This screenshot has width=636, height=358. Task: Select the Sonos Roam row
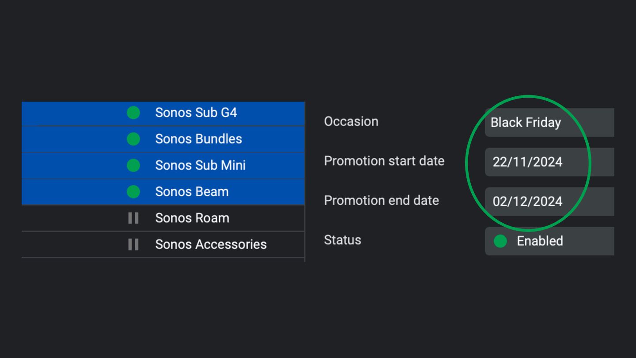point(192,218)
